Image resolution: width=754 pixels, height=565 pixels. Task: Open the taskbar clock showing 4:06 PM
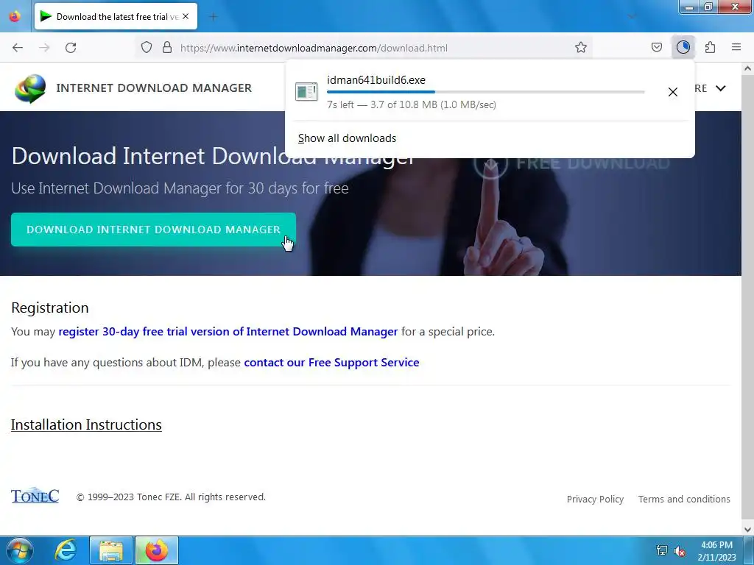tap(716, 551)
